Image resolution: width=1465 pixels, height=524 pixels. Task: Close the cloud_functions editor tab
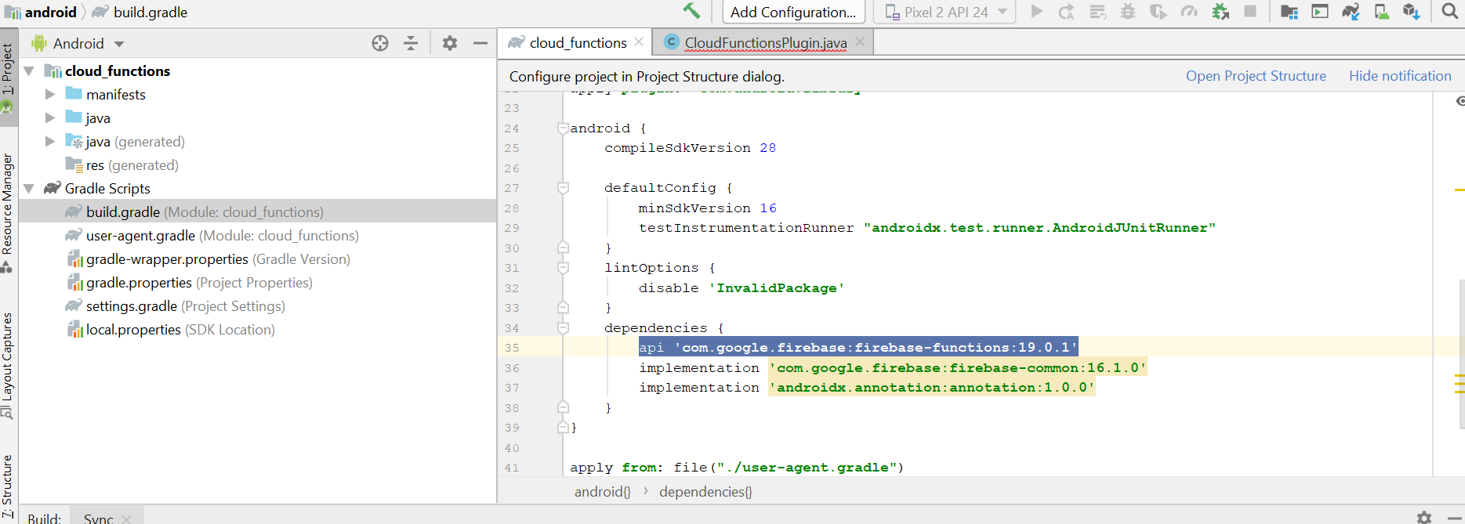click(x=640, y=42)
